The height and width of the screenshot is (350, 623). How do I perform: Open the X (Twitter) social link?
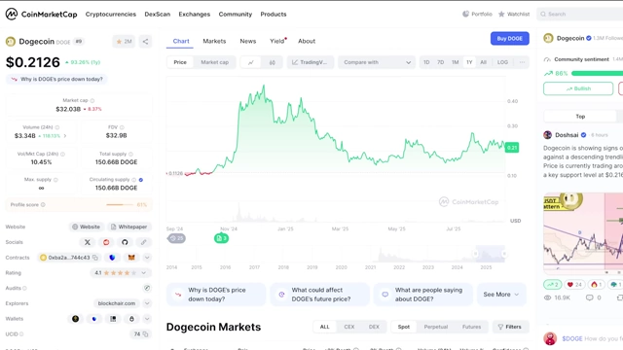coord(88,242)
